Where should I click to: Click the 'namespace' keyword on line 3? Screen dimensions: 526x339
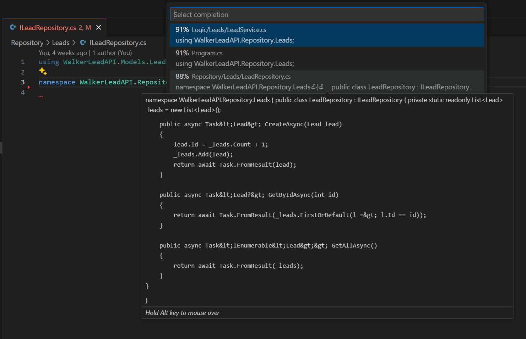(x=57, y=82)
